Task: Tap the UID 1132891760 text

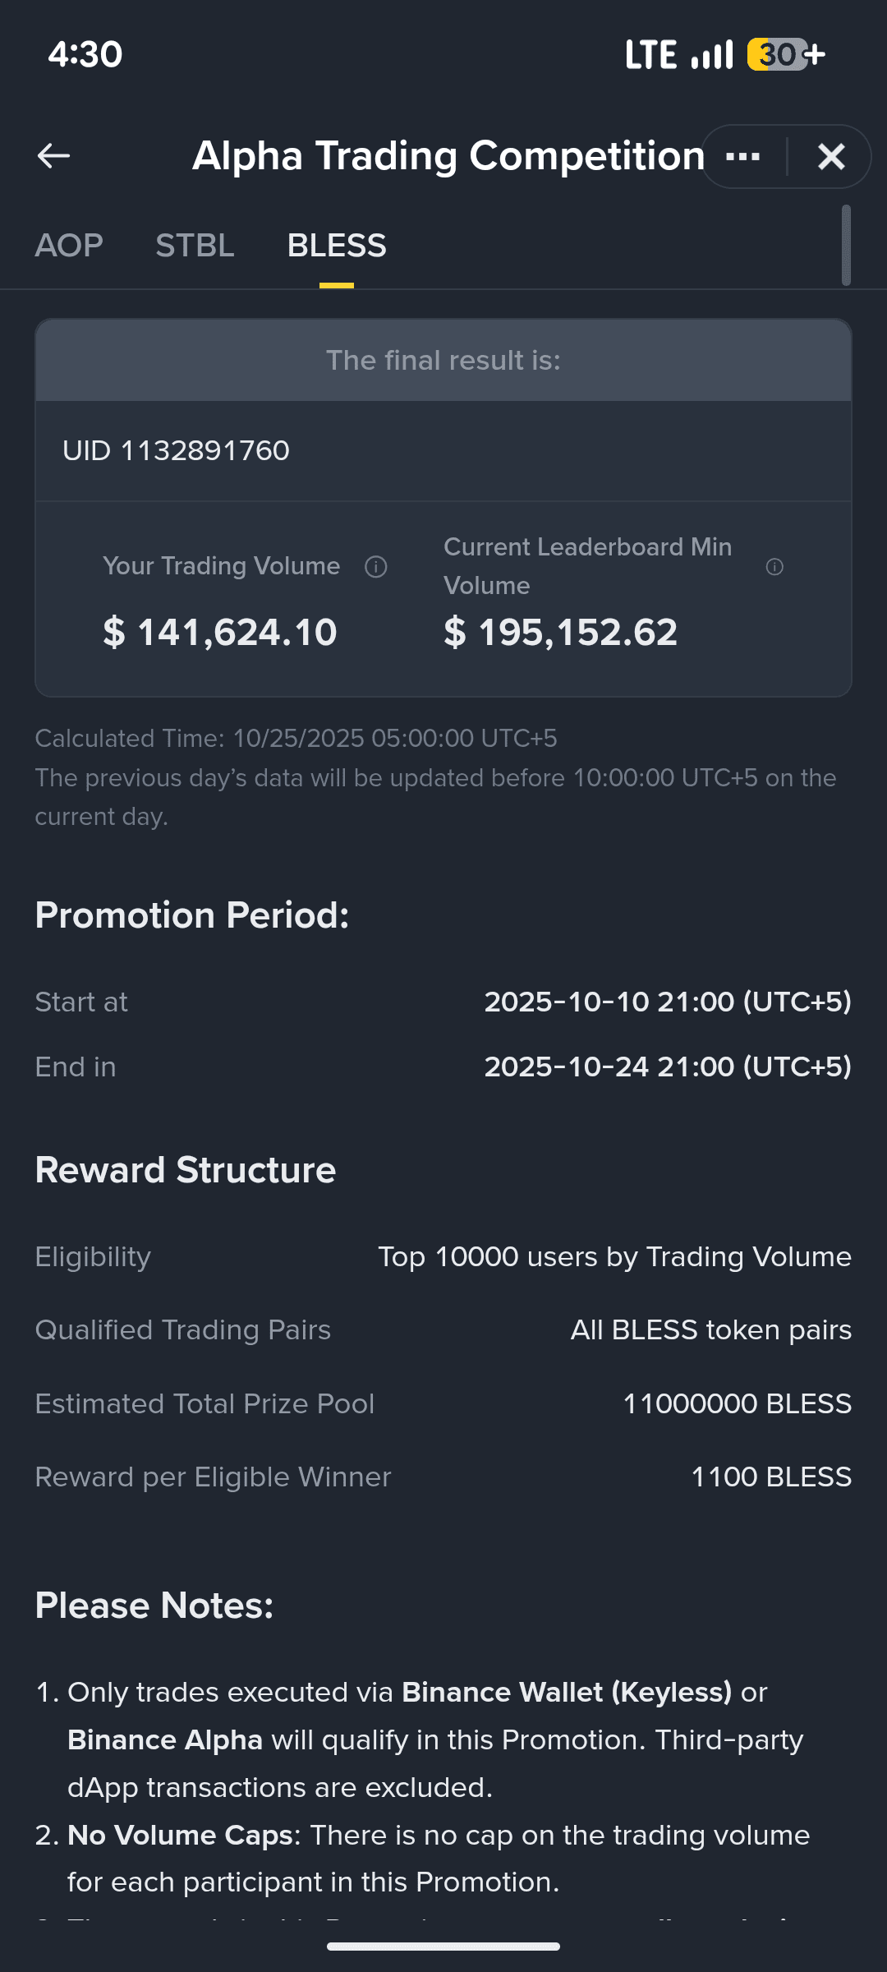Action: pos(176,450)
